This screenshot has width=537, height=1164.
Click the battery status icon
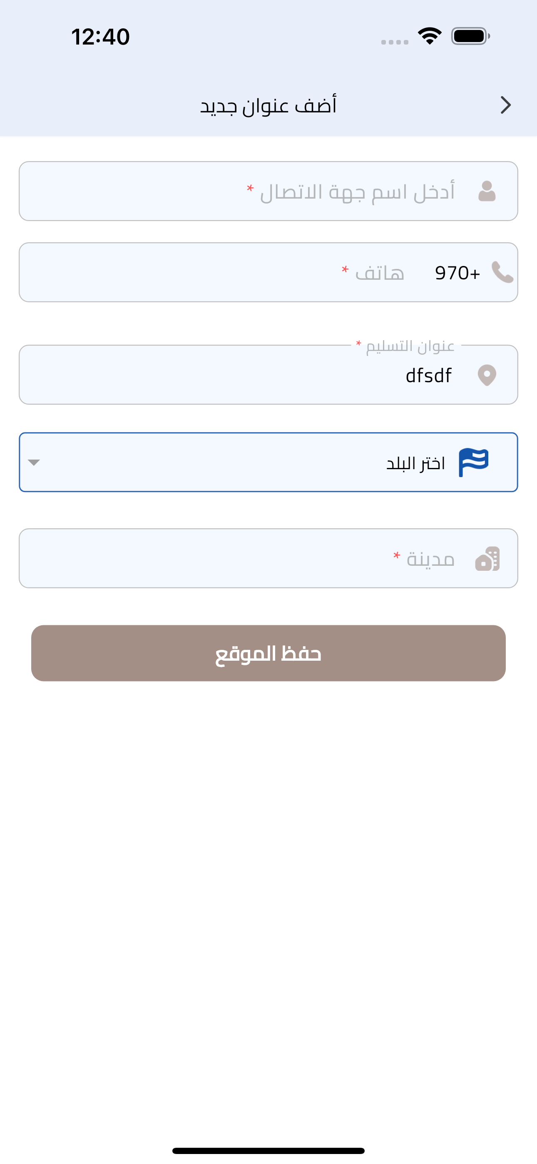[470, 36]
